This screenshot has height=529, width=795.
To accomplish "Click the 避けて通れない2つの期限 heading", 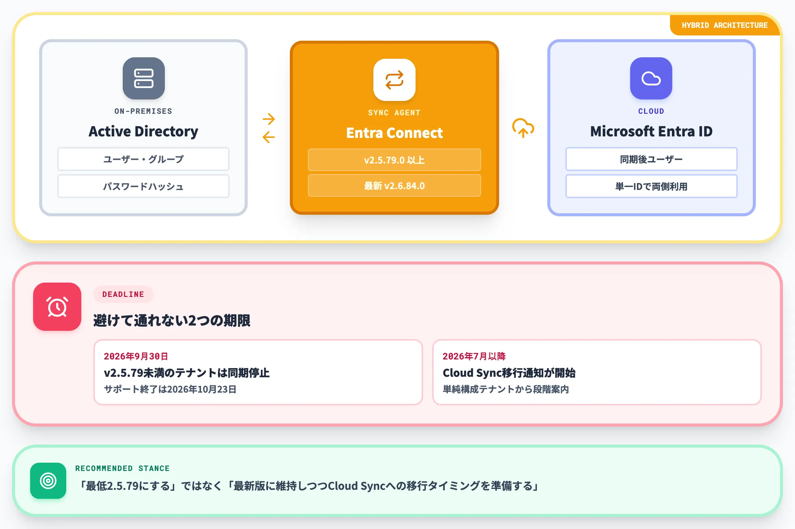I will 172,320.
